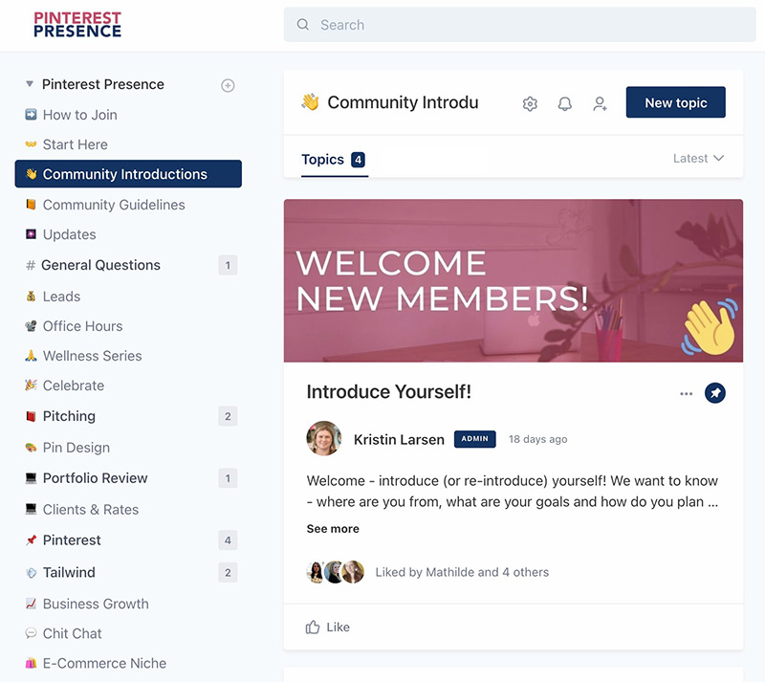The image size is (765, 682).
Task: Click the shopping bags icon beside E-Commerce Niche
Action: click(31, 663)
